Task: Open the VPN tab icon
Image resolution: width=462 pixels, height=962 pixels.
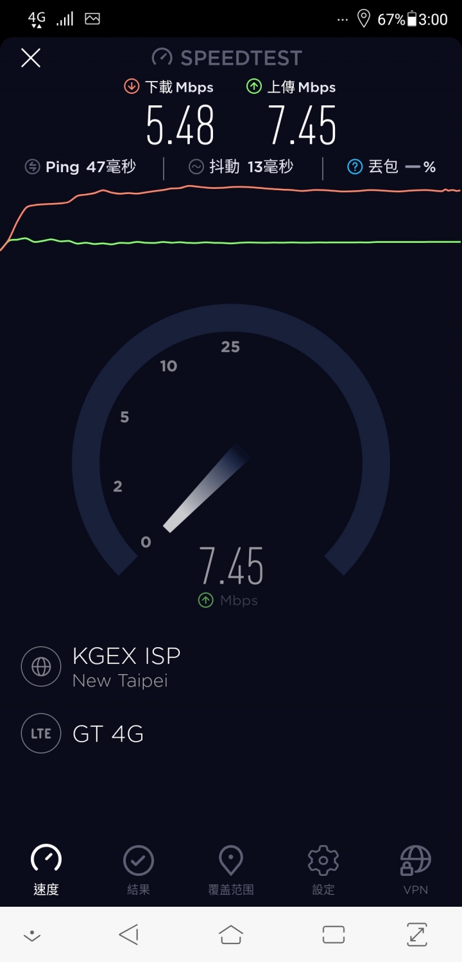Action: pos(415,860)
